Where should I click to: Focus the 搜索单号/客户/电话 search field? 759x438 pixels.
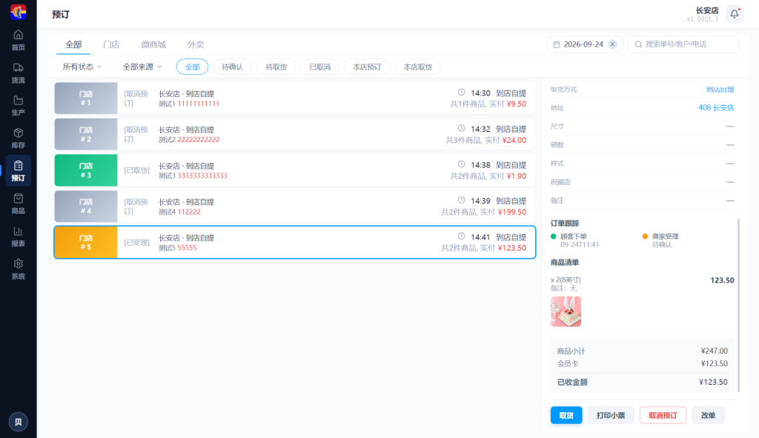683,44
